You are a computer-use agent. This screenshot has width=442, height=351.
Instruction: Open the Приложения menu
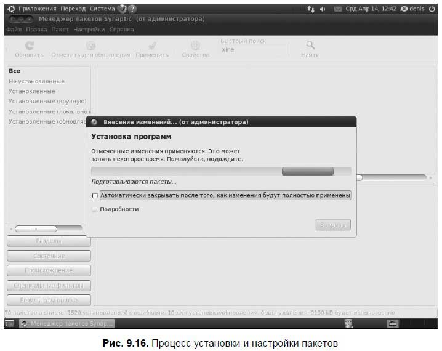[x=37, y=9]
